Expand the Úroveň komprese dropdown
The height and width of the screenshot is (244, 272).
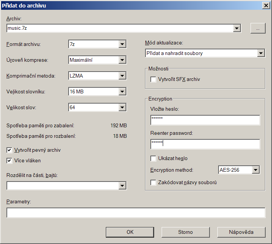click(122, 60)
